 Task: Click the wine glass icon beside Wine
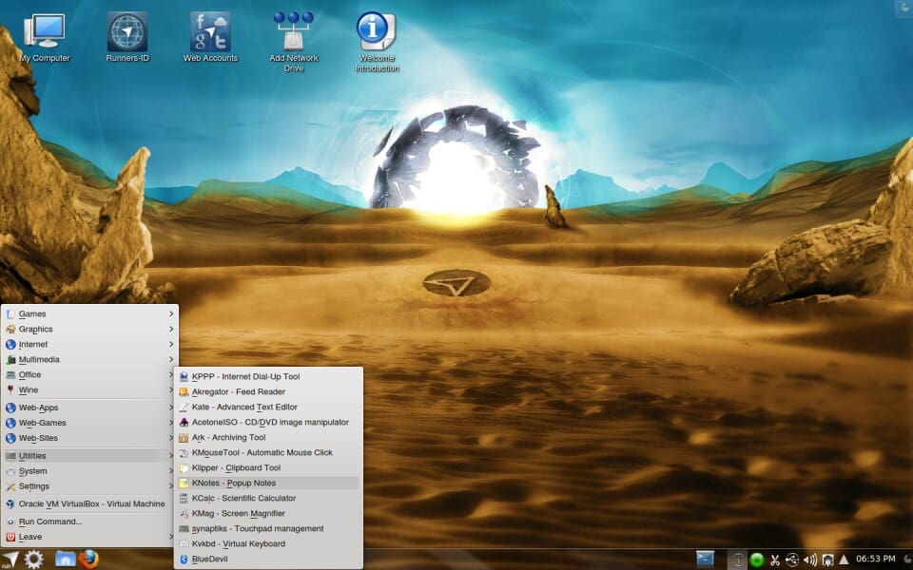coord(10,389)
